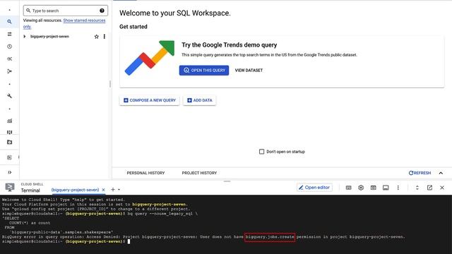Open Cloud Shell in new window
Viewport: 452px width, 254px height.
(429, 188)
